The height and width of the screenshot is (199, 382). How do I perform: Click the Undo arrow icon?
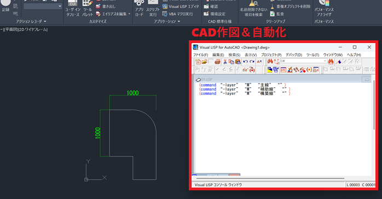pos(246,62)
